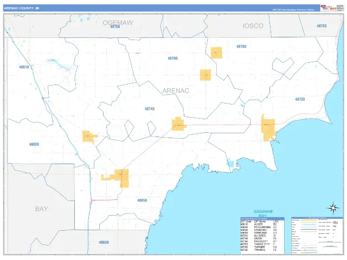This screenshot has height=260, width=347.
Task: Click the green line swatch at legend bottom
Action: [x=309, y=252]
